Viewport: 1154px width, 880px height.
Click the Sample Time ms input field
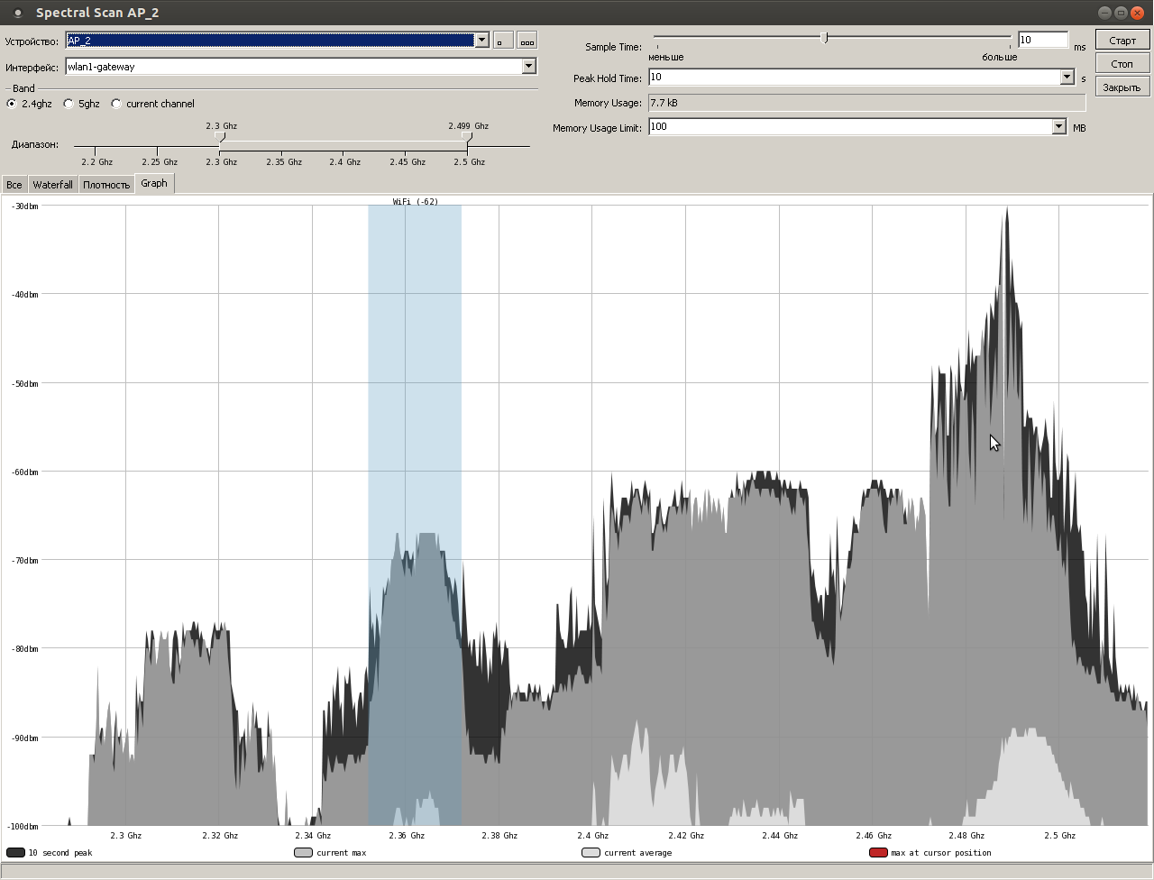click(1042, 40)
